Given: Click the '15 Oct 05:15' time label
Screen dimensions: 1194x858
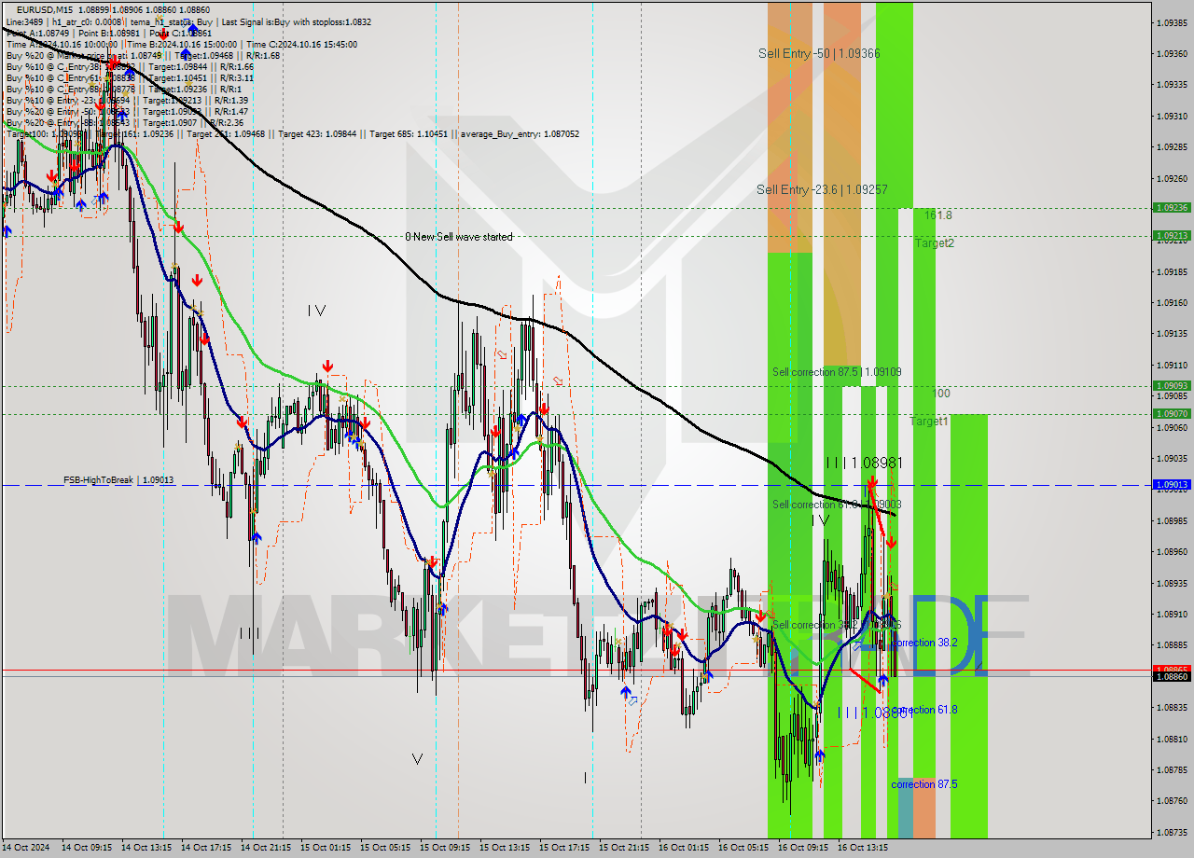Looking at the screenshot, I should [385, 848].
